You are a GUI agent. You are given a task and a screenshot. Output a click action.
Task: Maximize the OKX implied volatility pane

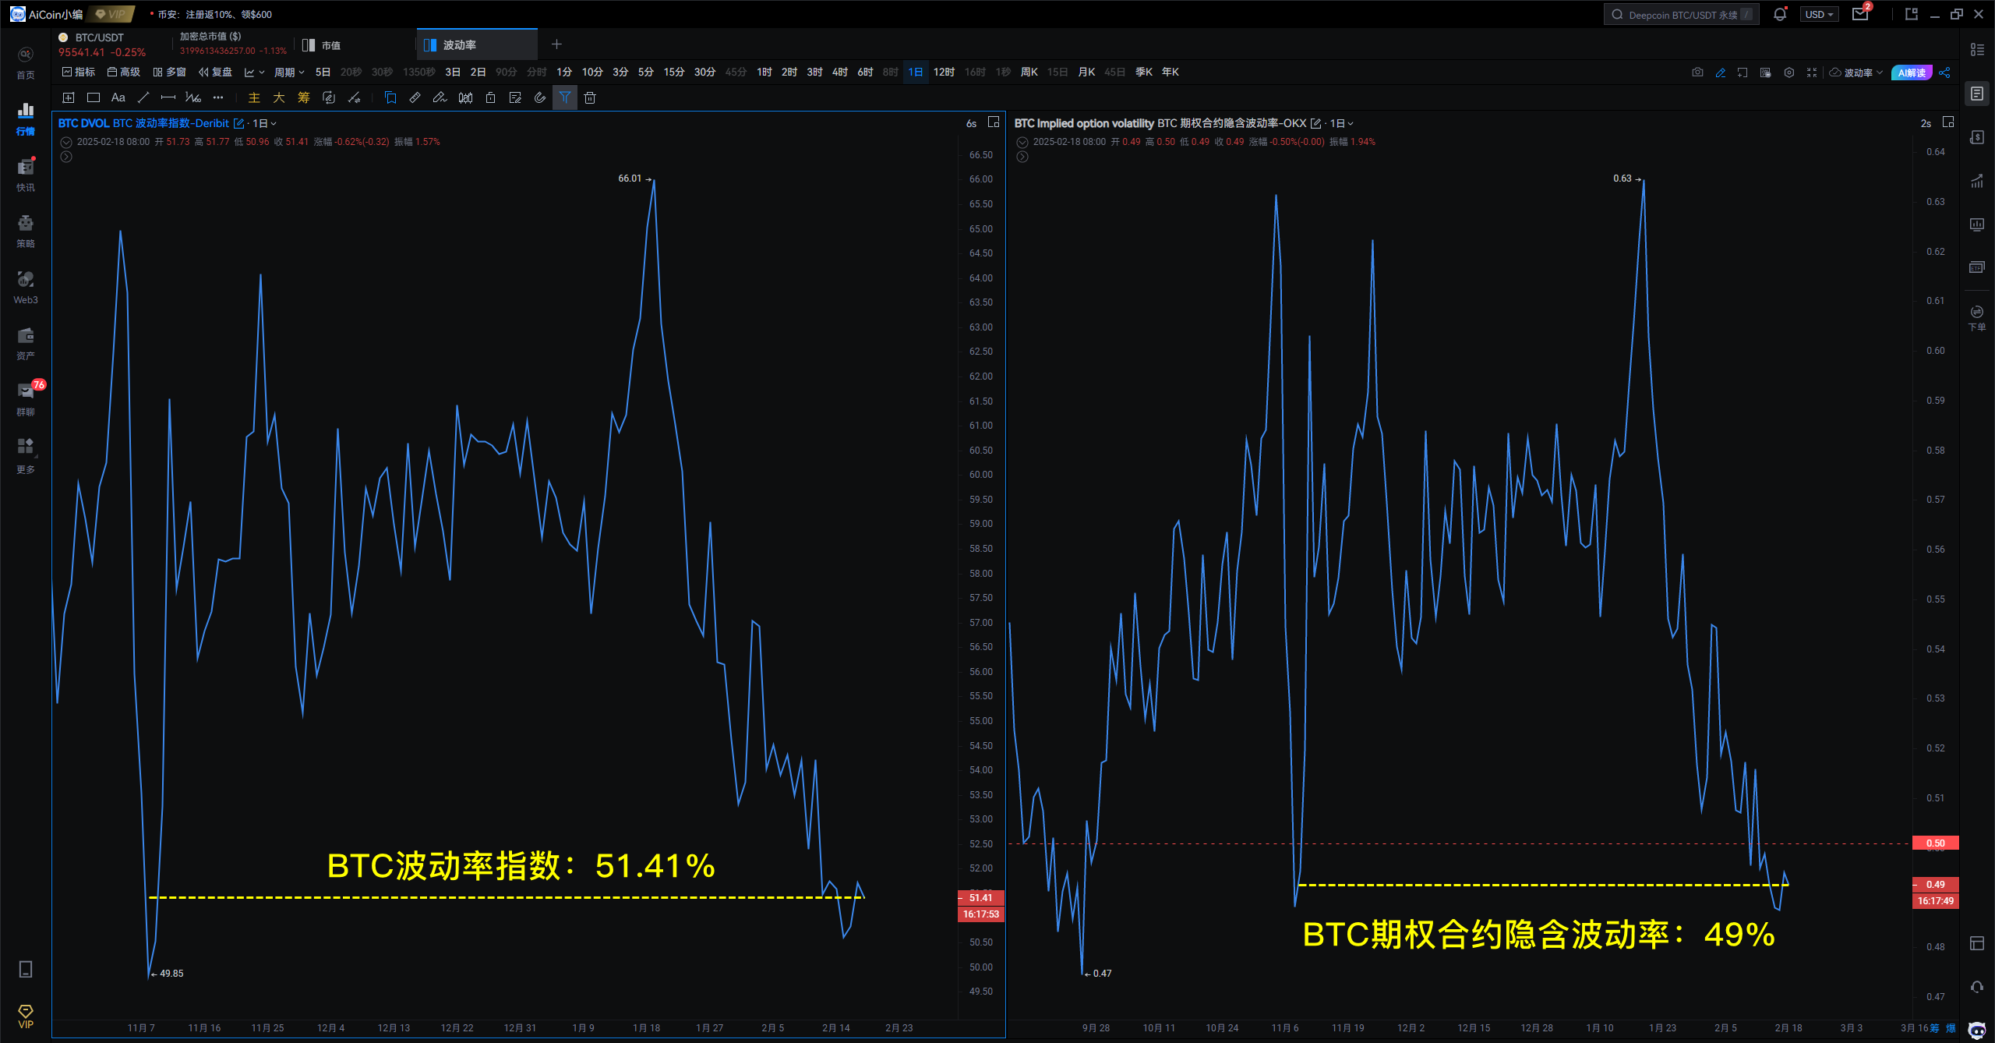[x=1948, y=122]
